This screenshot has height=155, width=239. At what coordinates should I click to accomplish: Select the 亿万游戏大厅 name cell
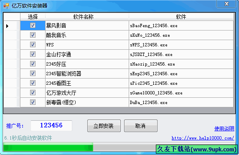coord(87,93)
